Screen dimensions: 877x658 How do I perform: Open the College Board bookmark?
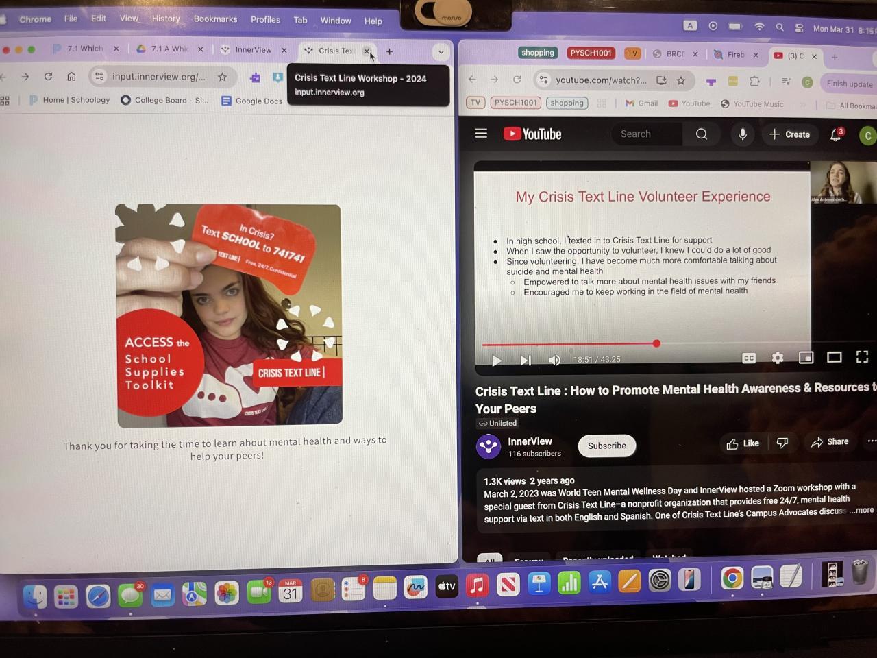(164, 100)
